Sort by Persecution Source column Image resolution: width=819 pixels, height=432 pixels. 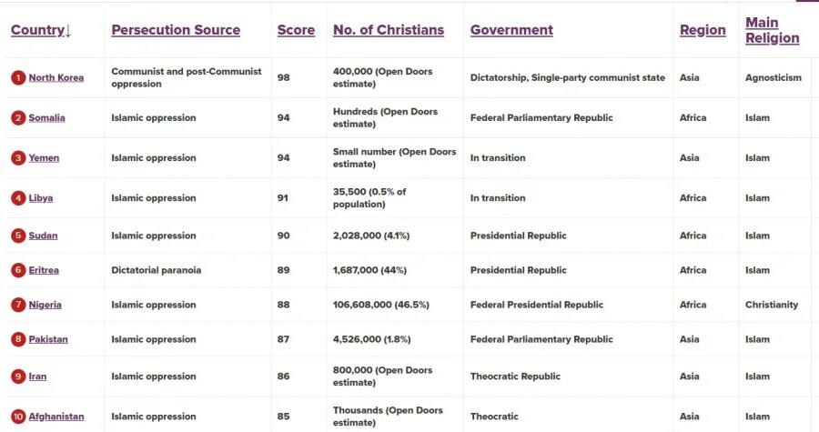pyautogui.click(x=176, y=30)
